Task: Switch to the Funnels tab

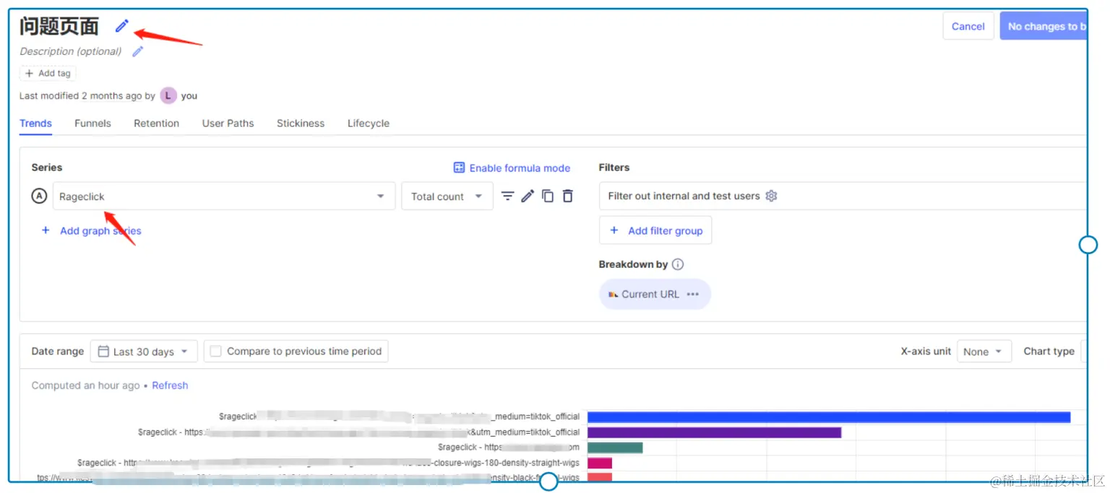Action: (x=92, y=123)
